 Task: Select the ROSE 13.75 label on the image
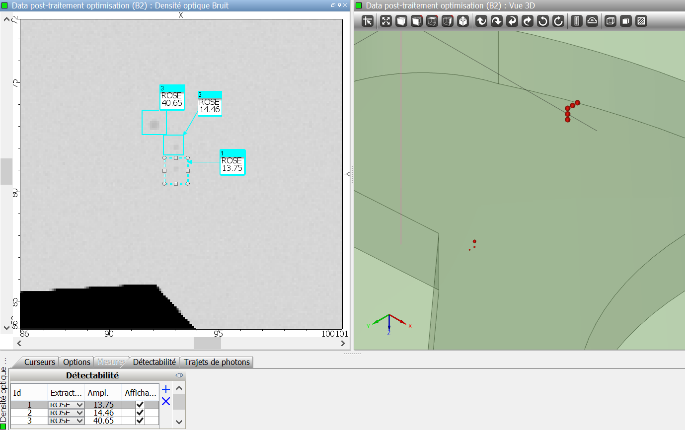(x=232, y=162)
